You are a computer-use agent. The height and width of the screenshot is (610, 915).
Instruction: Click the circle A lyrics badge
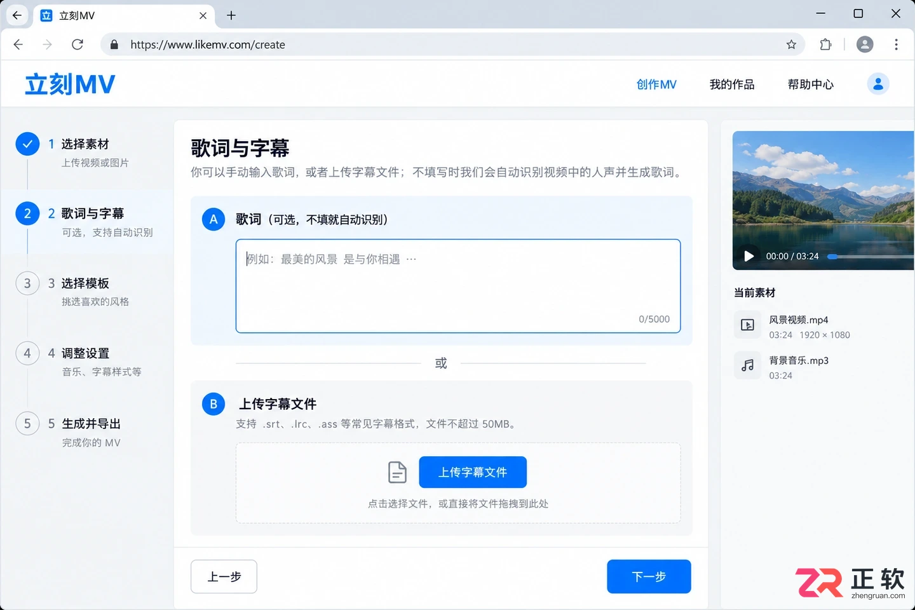[x=213, y=219]
